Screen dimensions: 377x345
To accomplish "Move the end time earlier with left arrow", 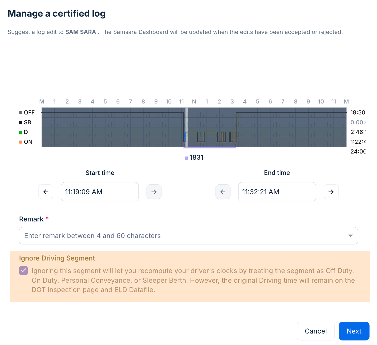I will pyautogui.click(x=223, y=192).
